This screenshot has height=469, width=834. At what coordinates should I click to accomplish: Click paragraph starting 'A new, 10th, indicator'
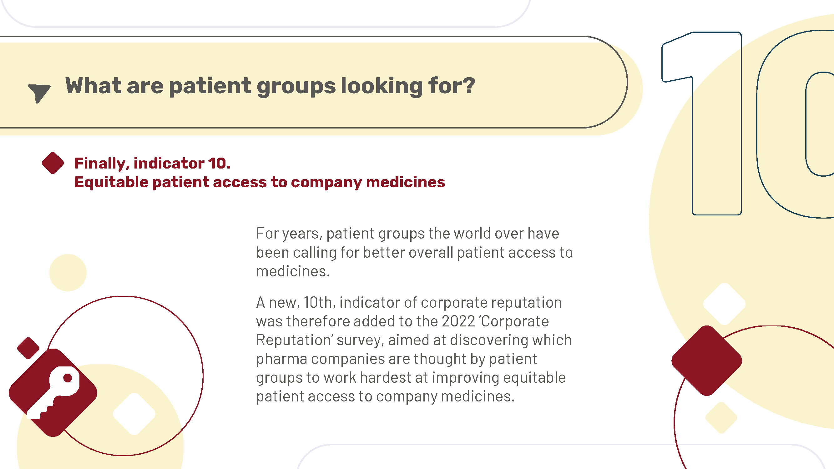pyautogui.click(x=414, y=349)
